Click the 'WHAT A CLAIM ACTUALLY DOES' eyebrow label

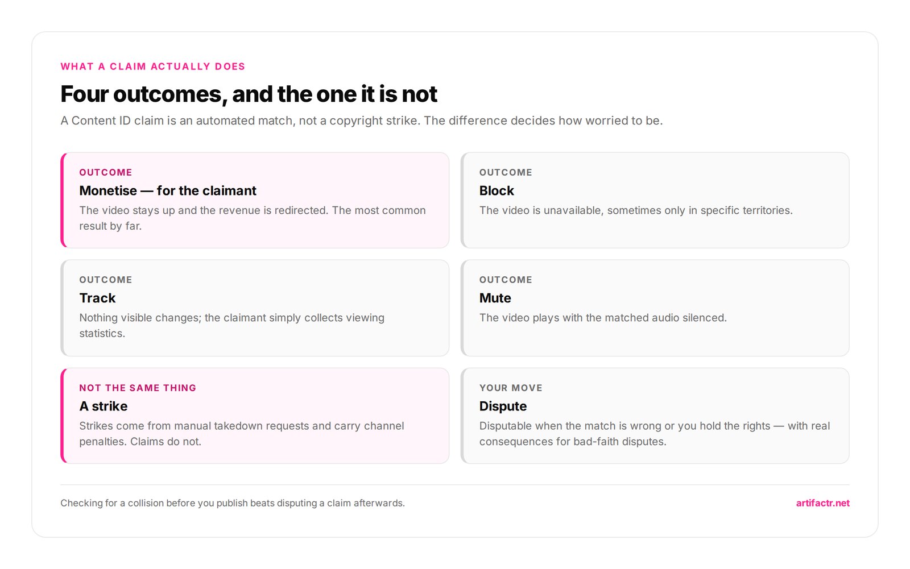153,67
